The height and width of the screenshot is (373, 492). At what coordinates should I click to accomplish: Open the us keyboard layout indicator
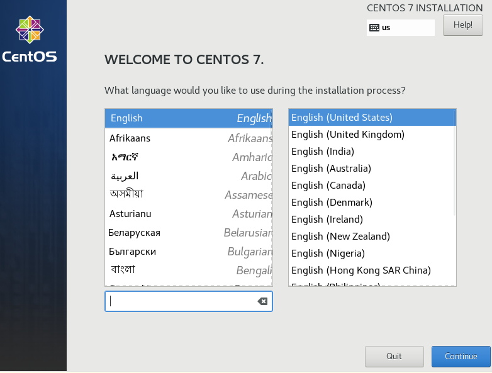400,28
